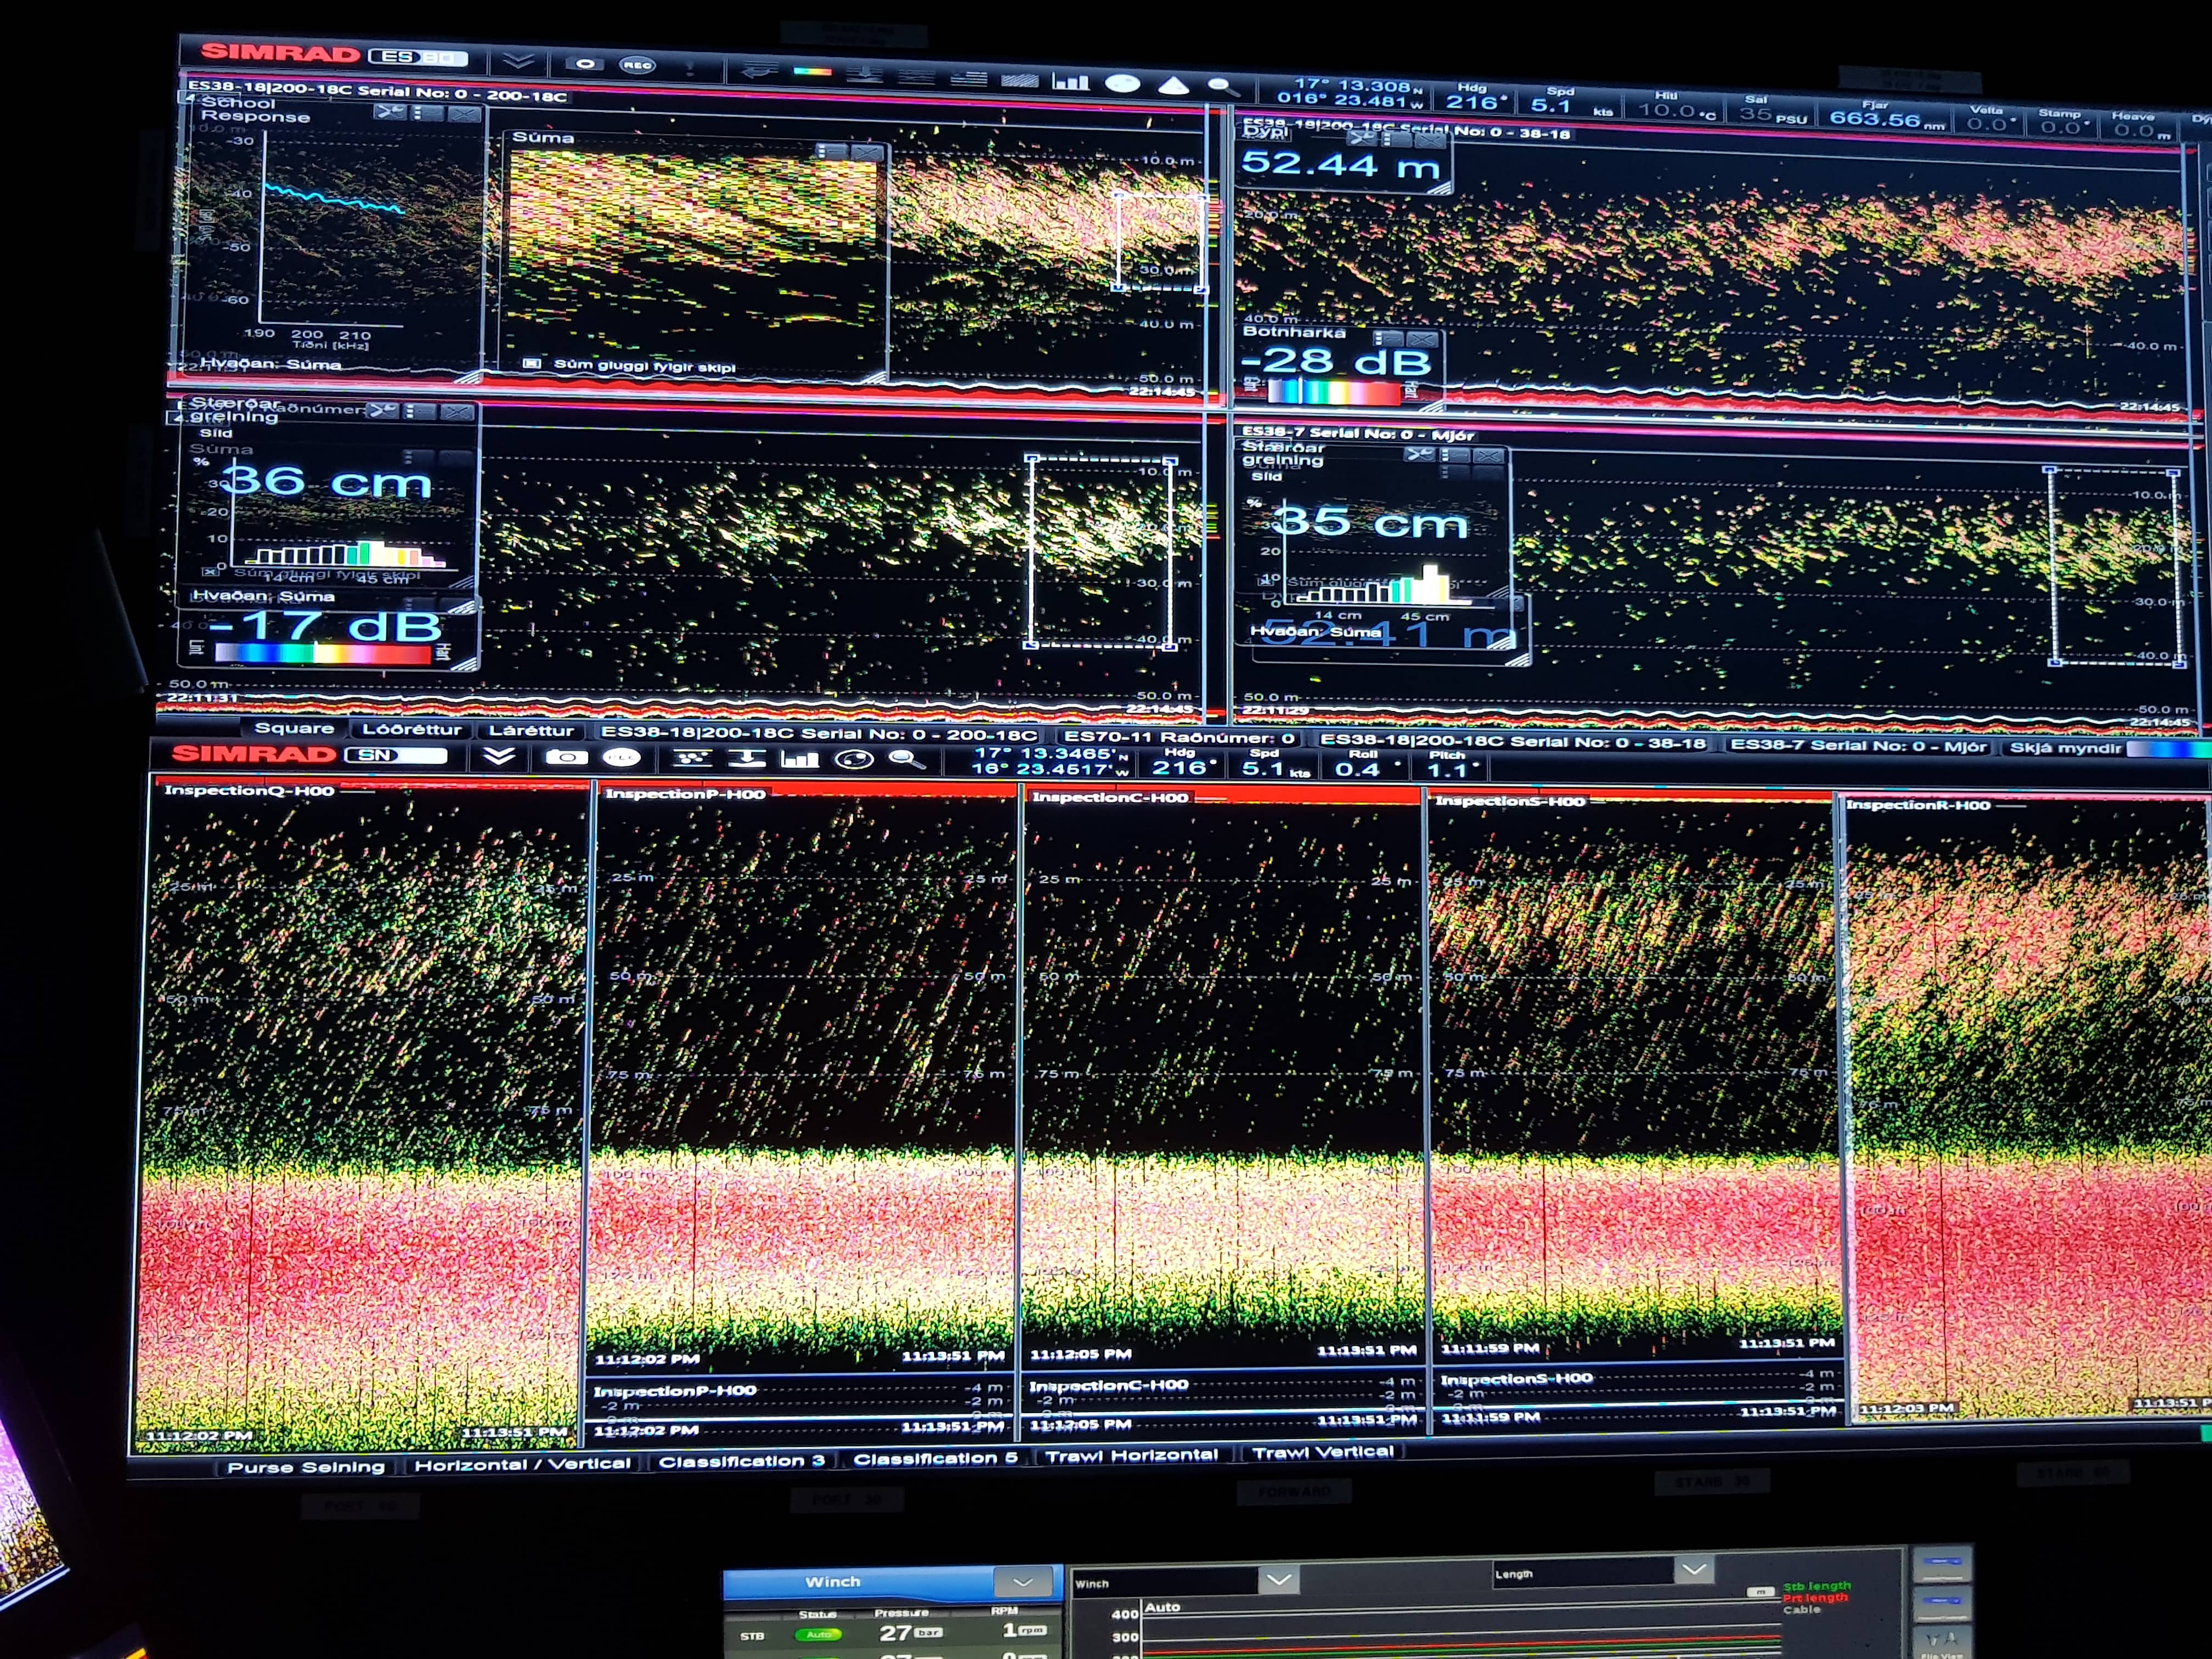Close the Botnharka bottom hardness pane

[x=1423, y=340]
